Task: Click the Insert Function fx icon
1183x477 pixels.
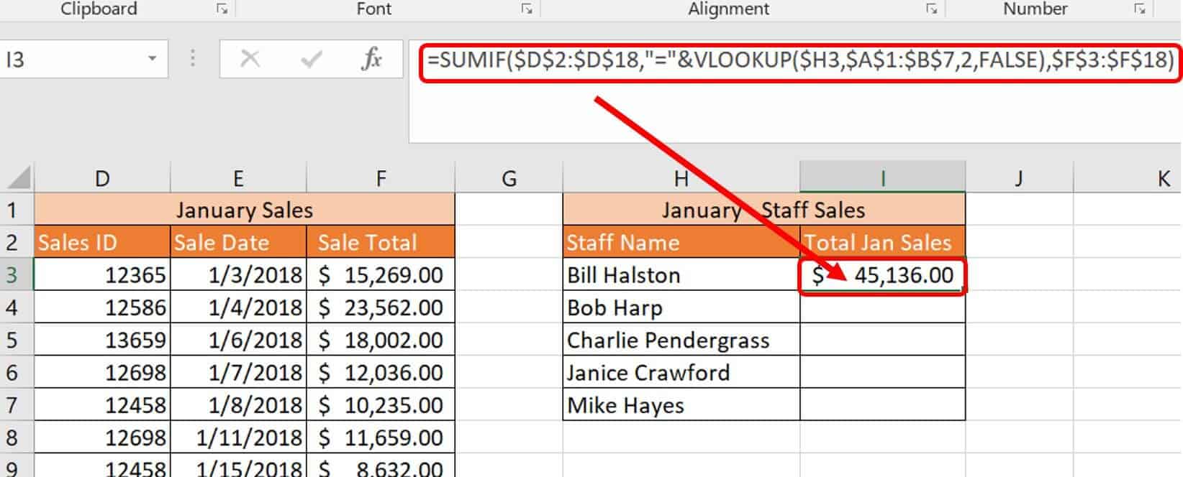Action: point(371,59)
